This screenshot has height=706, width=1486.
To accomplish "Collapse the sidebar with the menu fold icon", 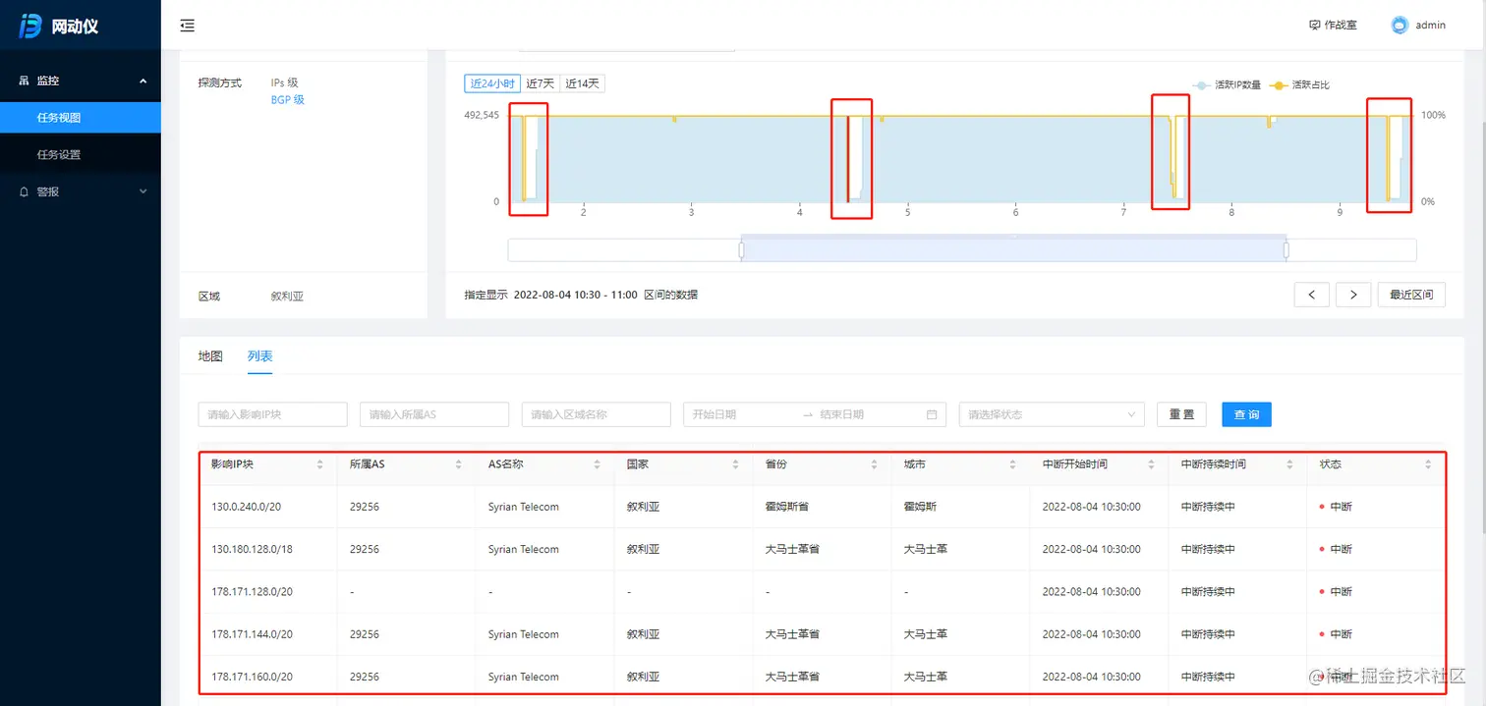I will (187, 26).
